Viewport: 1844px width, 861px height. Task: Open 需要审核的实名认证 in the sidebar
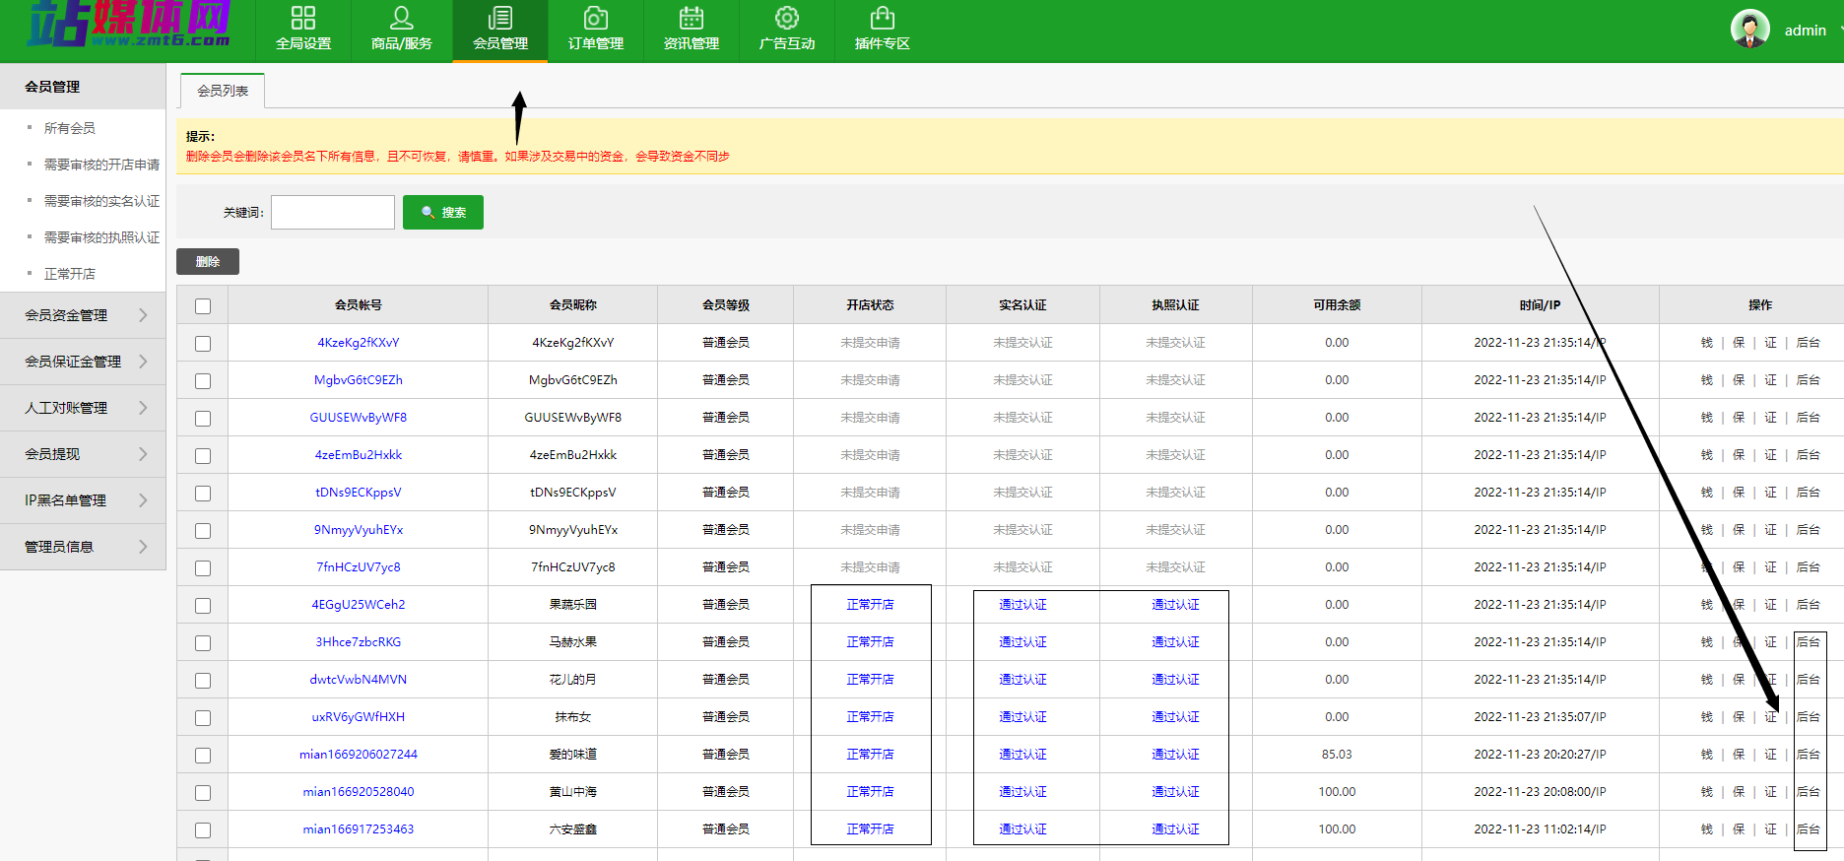[101, 201]
